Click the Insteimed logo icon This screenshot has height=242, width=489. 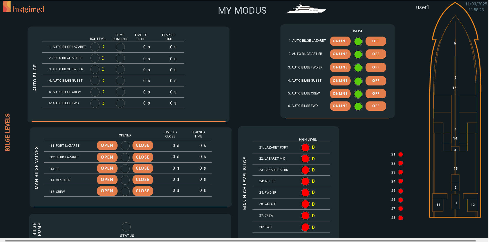point(7,7)
